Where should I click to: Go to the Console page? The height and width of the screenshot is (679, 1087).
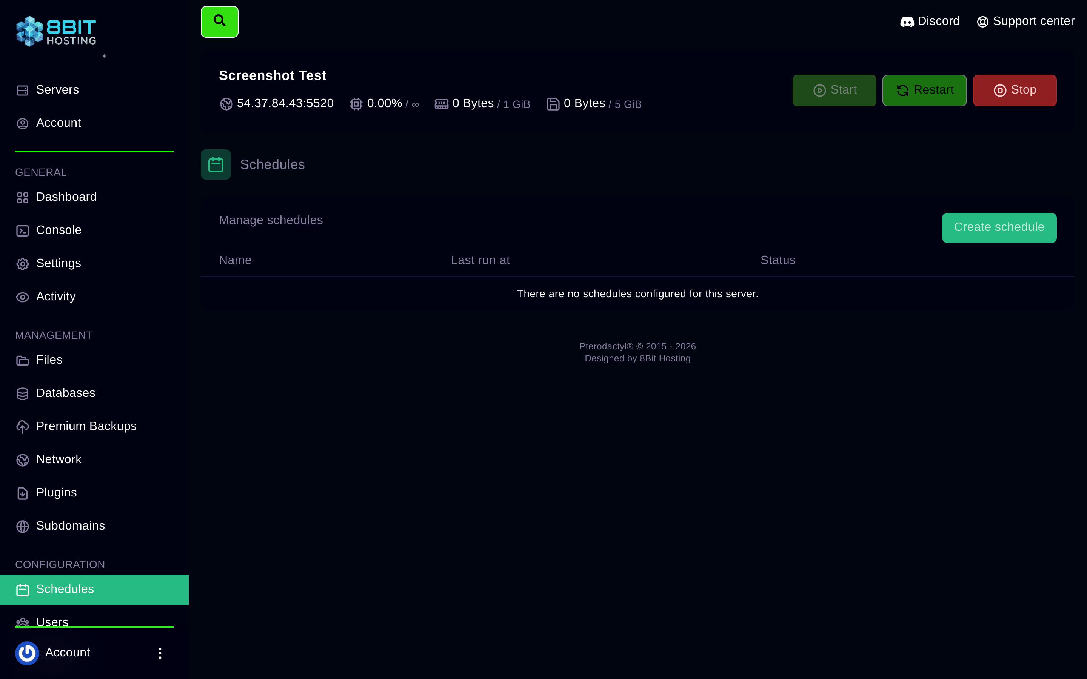(94, 230)
